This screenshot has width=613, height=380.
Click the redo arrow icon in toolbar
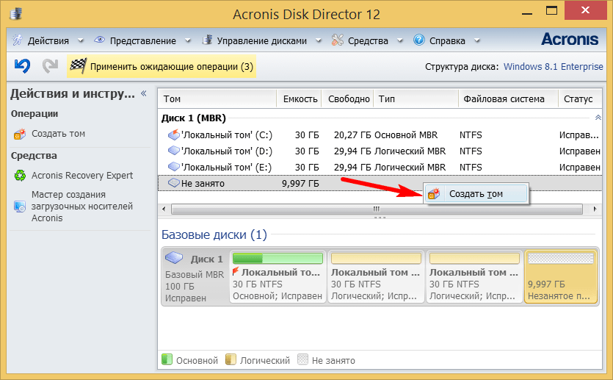click(50, 66)
